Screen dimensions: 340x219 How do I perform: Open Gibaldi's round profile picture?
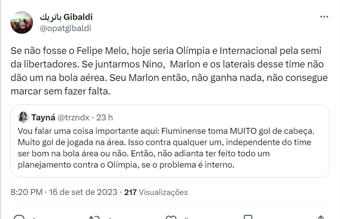(21, 22)
